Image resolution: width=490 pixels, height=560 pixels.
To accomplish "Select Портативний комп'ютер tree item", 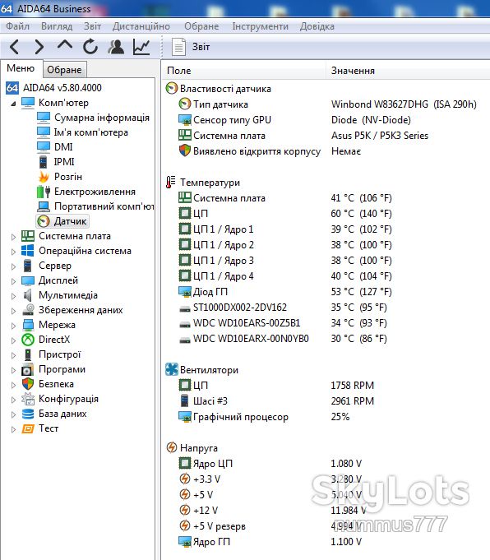I will 104,206.
